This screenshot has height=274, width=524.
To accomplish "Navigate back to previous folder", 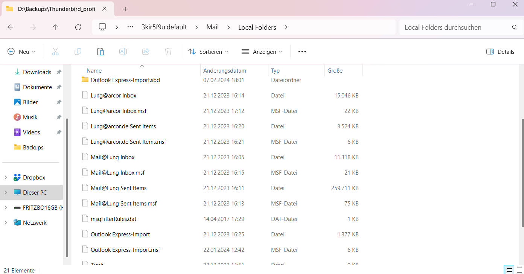I will click(x=11, y=27).
